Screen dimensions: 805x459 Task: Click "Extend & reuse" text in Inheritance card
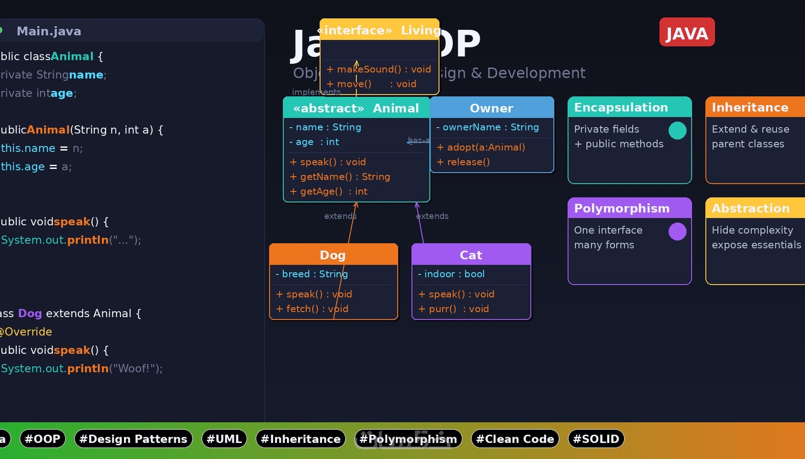point(751,129)
